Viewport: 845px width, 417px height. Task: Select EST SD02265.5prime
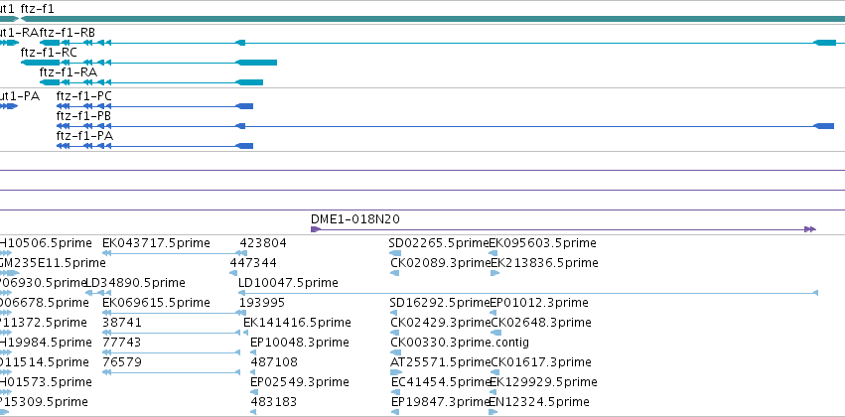438,243
